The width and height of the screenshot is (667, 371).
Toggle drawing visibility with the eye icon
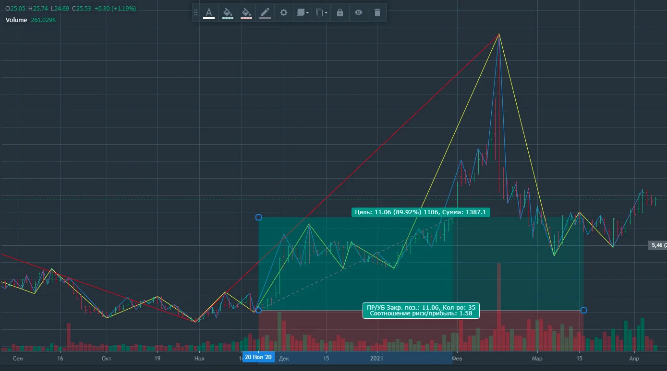(358, 12)
